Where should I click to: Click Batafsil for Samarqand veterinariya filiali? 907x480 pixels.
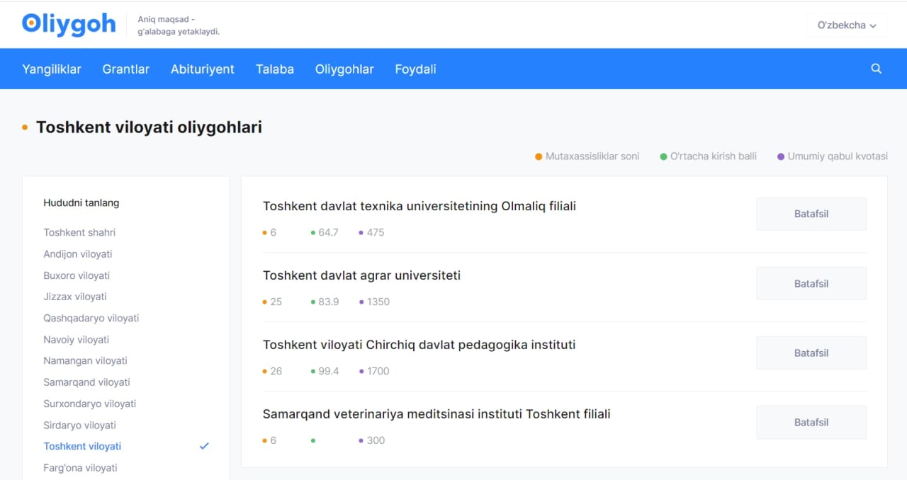pyautogui.click(x=811, y=422)
